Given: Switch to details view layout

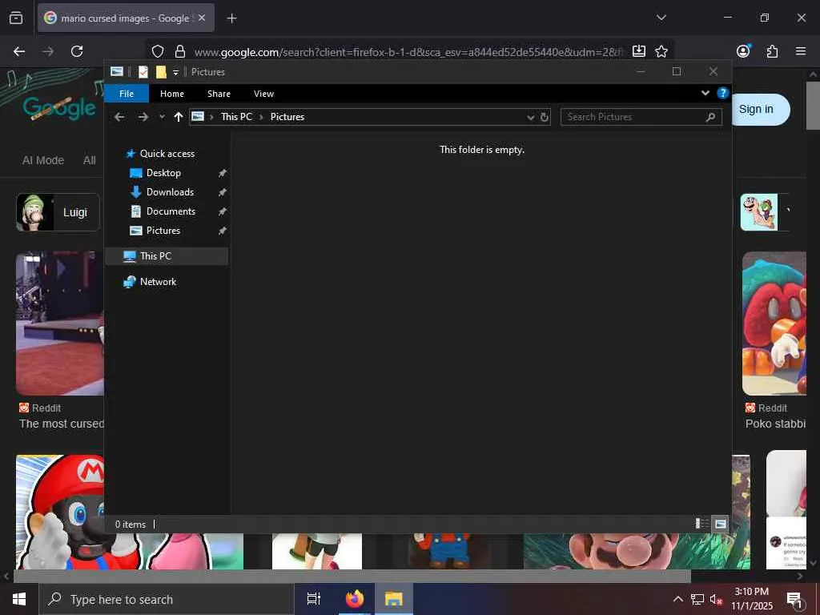Looking at the screenshot, I should (701, 524).
